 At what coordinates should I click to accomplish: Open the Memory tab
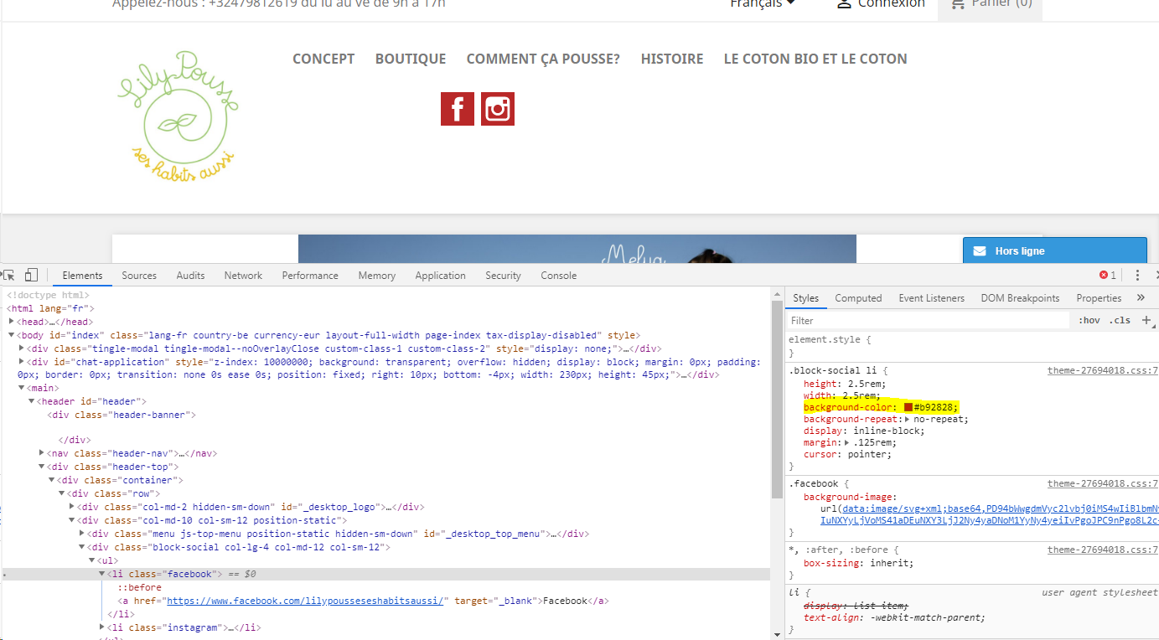coord(377,275)
